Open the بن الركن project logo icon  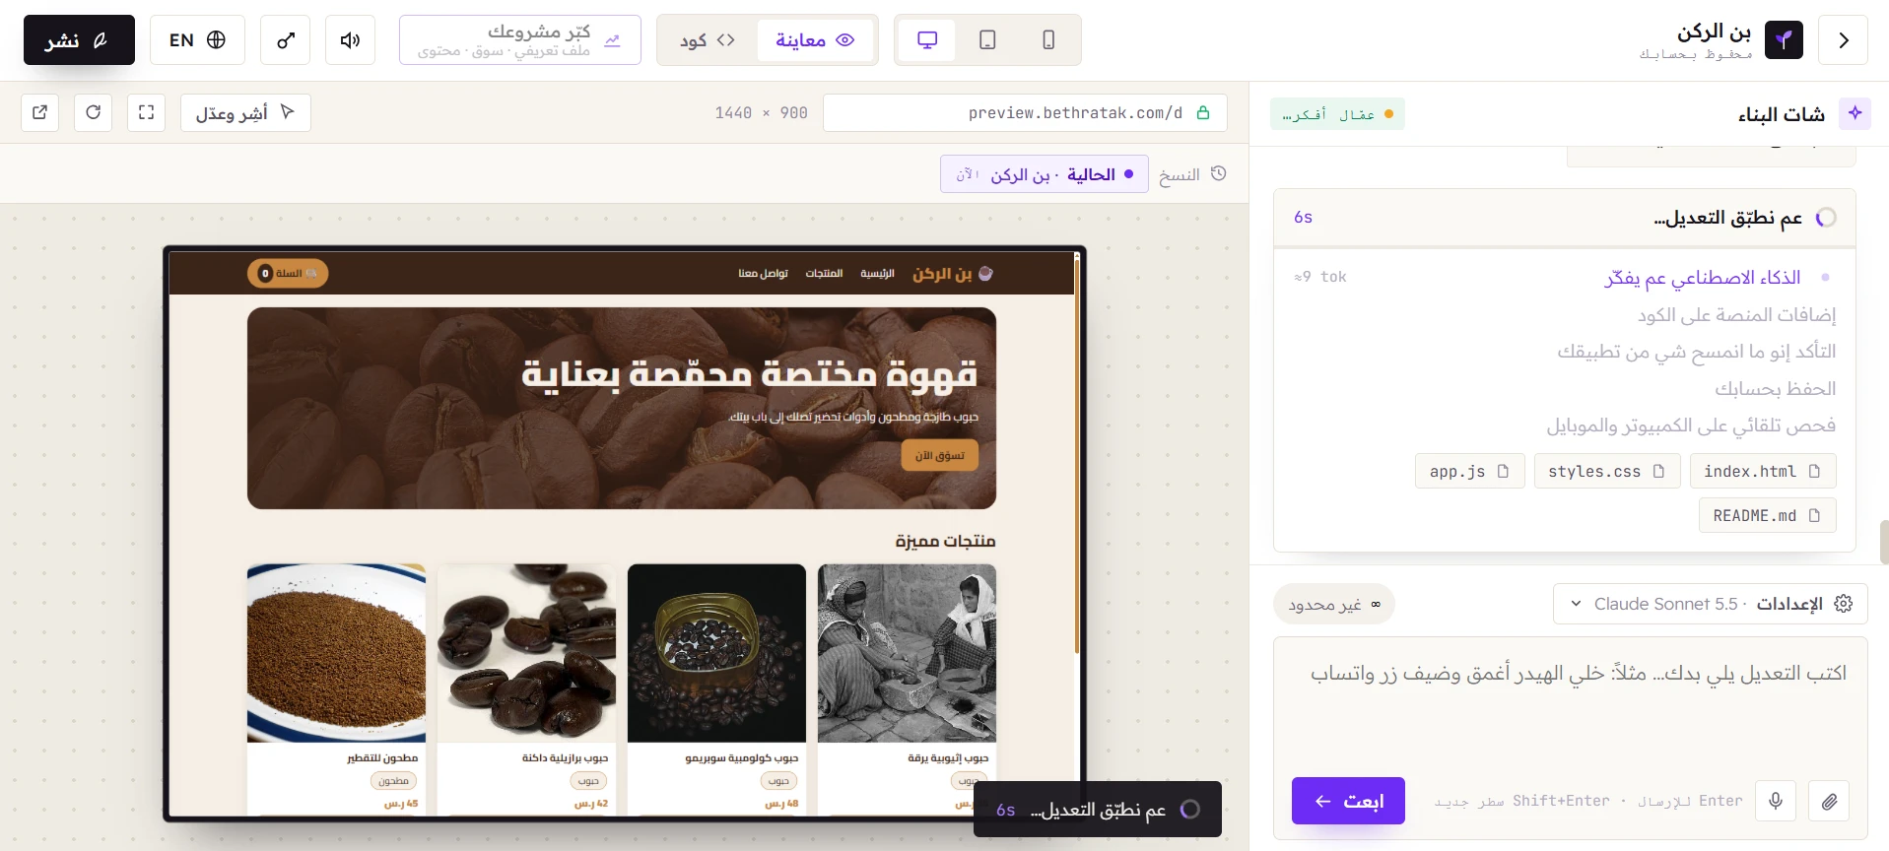point(1784,40)
